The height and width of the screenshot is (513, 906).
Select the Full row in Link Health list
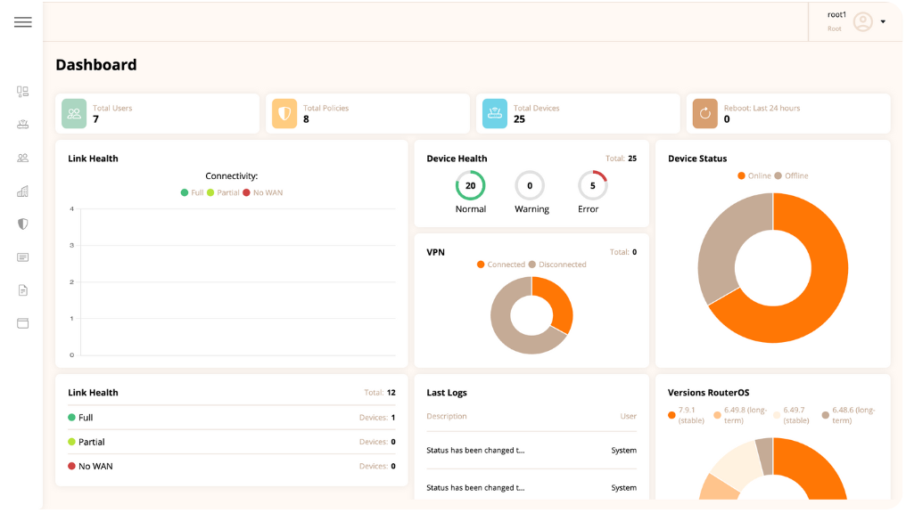click(x=232, y=418)
